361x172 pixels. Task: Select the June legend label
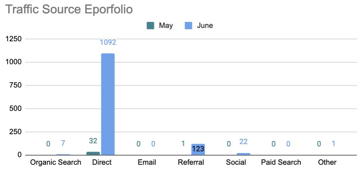(x=205, y=26)
